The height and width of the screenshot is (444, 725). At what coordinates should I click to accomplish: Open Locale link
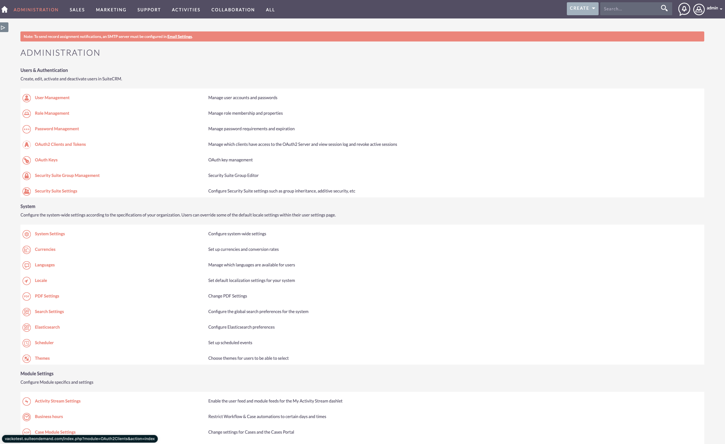pos(41,280)
